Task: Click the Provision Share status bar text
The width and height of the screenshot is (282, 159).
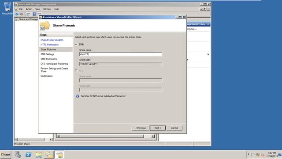Action: pyautogui.click(x=22, y=144)
